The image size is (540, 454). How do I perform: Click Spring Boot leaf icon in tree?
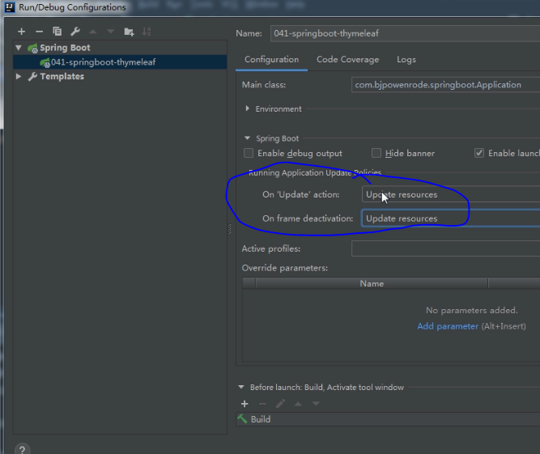[x=32, y=48]
